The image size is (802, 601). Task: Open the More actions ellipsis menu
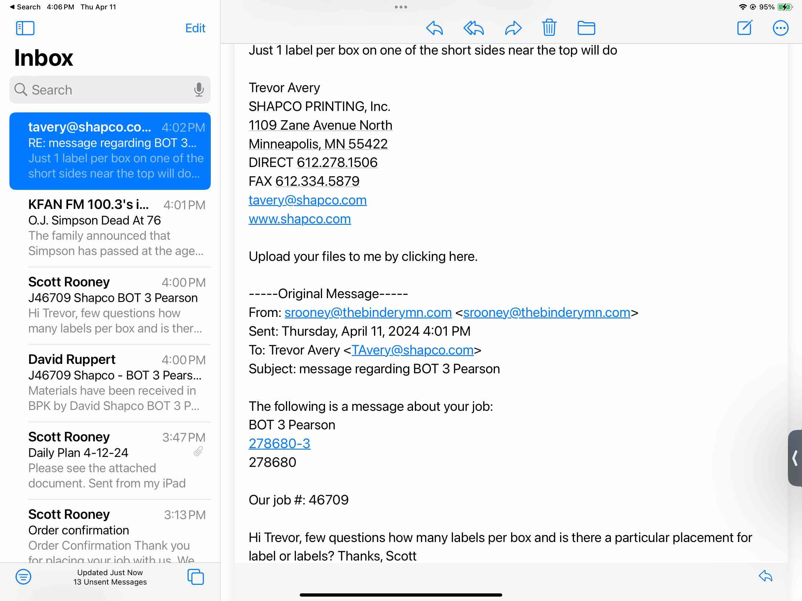[780, 28]
